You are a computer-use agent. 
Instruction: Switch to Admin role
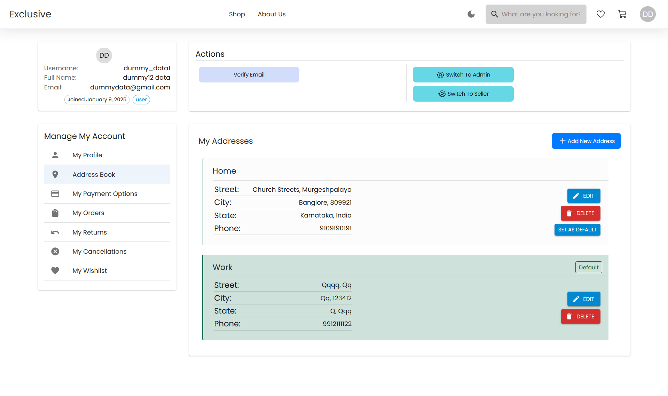tap(463, 75)
